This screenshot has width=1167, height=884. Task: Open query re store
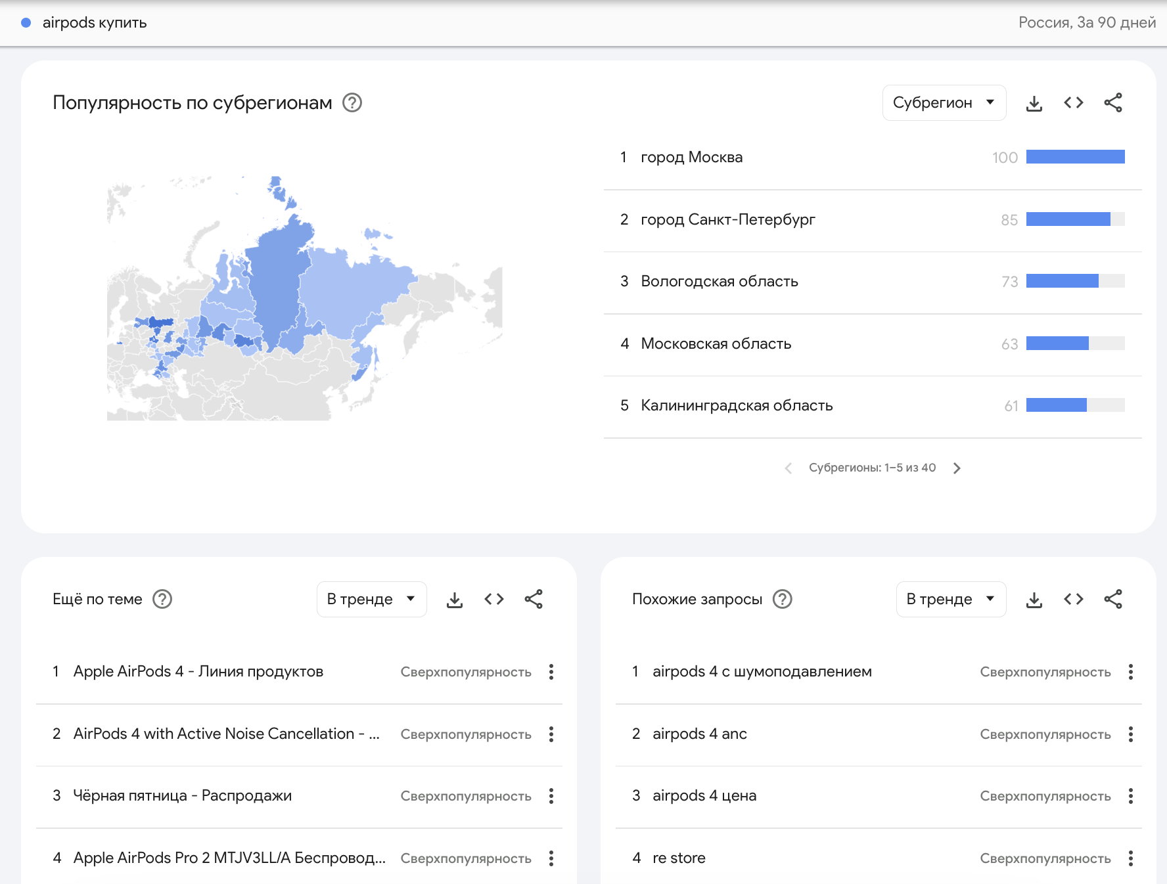pyautogui.click(x=679, y=858)
